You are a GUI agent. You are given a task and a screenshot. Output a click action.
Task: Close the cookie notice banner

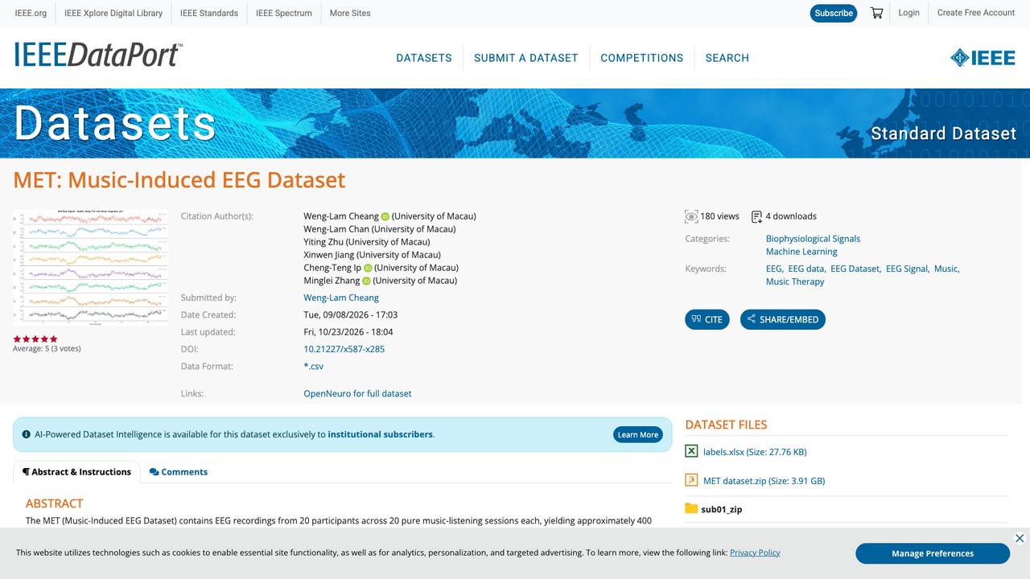tap(1020, 538)
